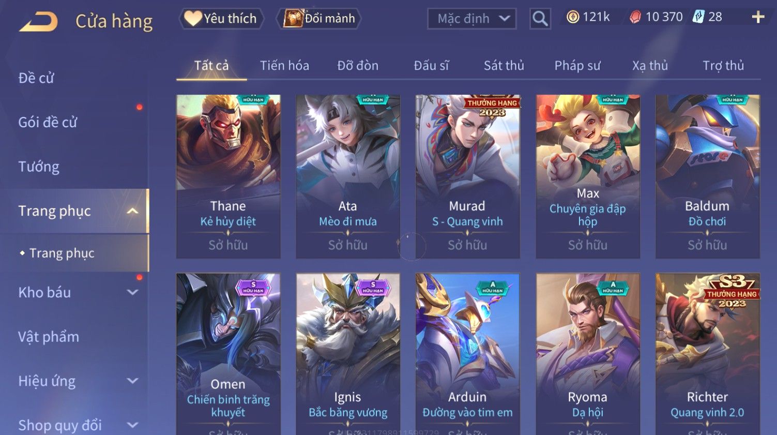Open Tướng in the sidebar
The width and height of the screenshot is (777, 435).
(x=39, y=167)
